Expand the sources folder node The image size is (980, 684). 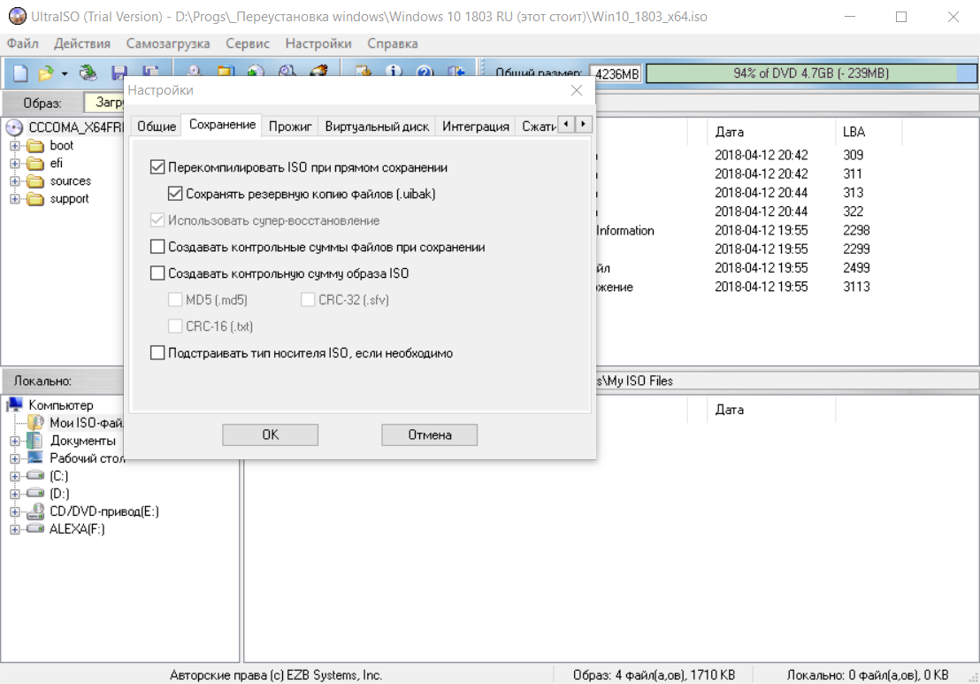pos(15,181)
